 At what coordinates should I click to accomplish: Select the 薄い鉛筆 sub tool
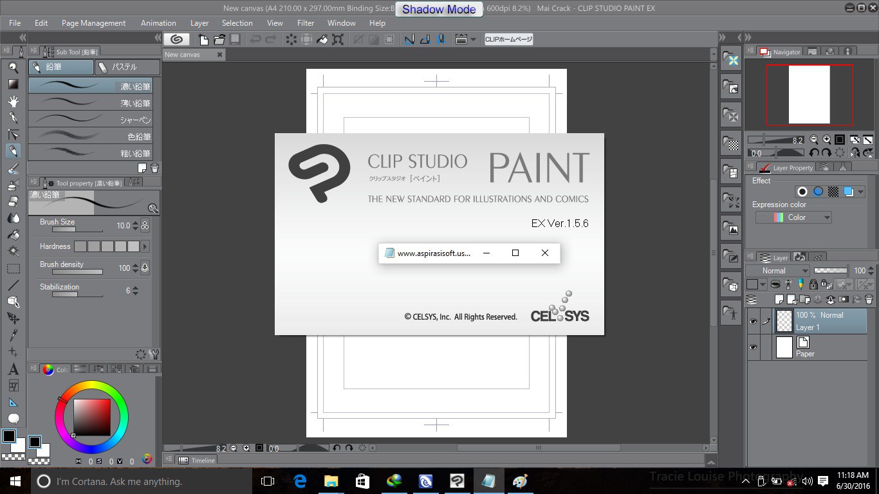[x=90, y=103]
